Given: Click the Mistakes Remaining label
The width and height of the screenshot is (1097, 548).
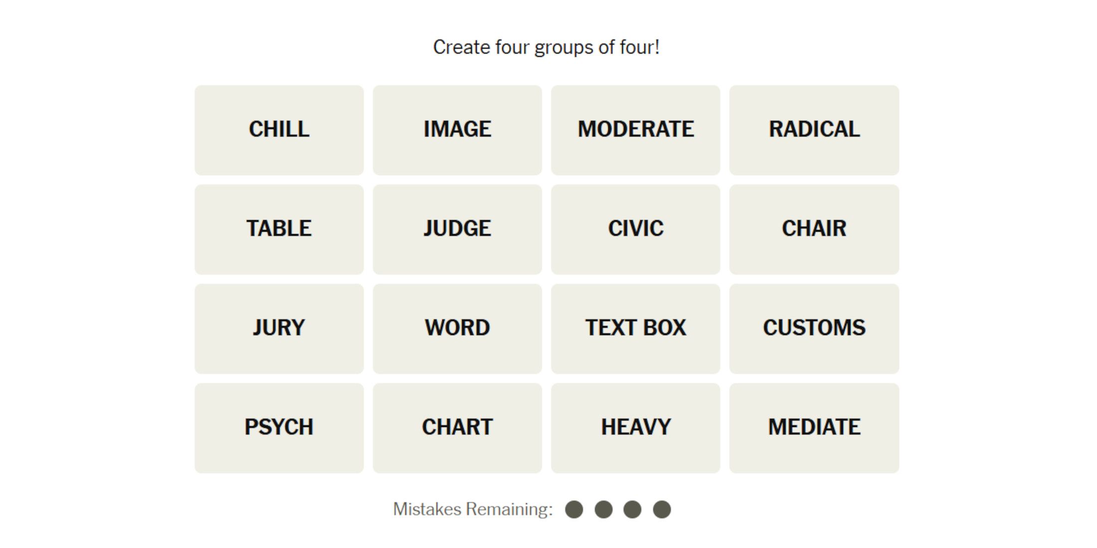Looking at the screenshot, I should point(473,509).
